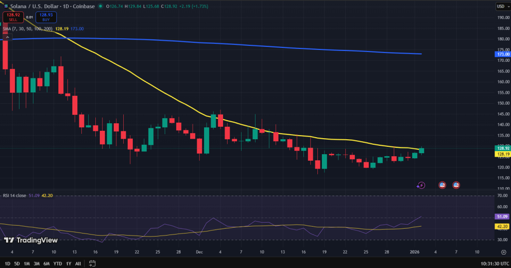Open the Solana / U.S. Dollar symbol title
Image resolution: width=511 pixels, height=268 pixels.
point(52,6)
